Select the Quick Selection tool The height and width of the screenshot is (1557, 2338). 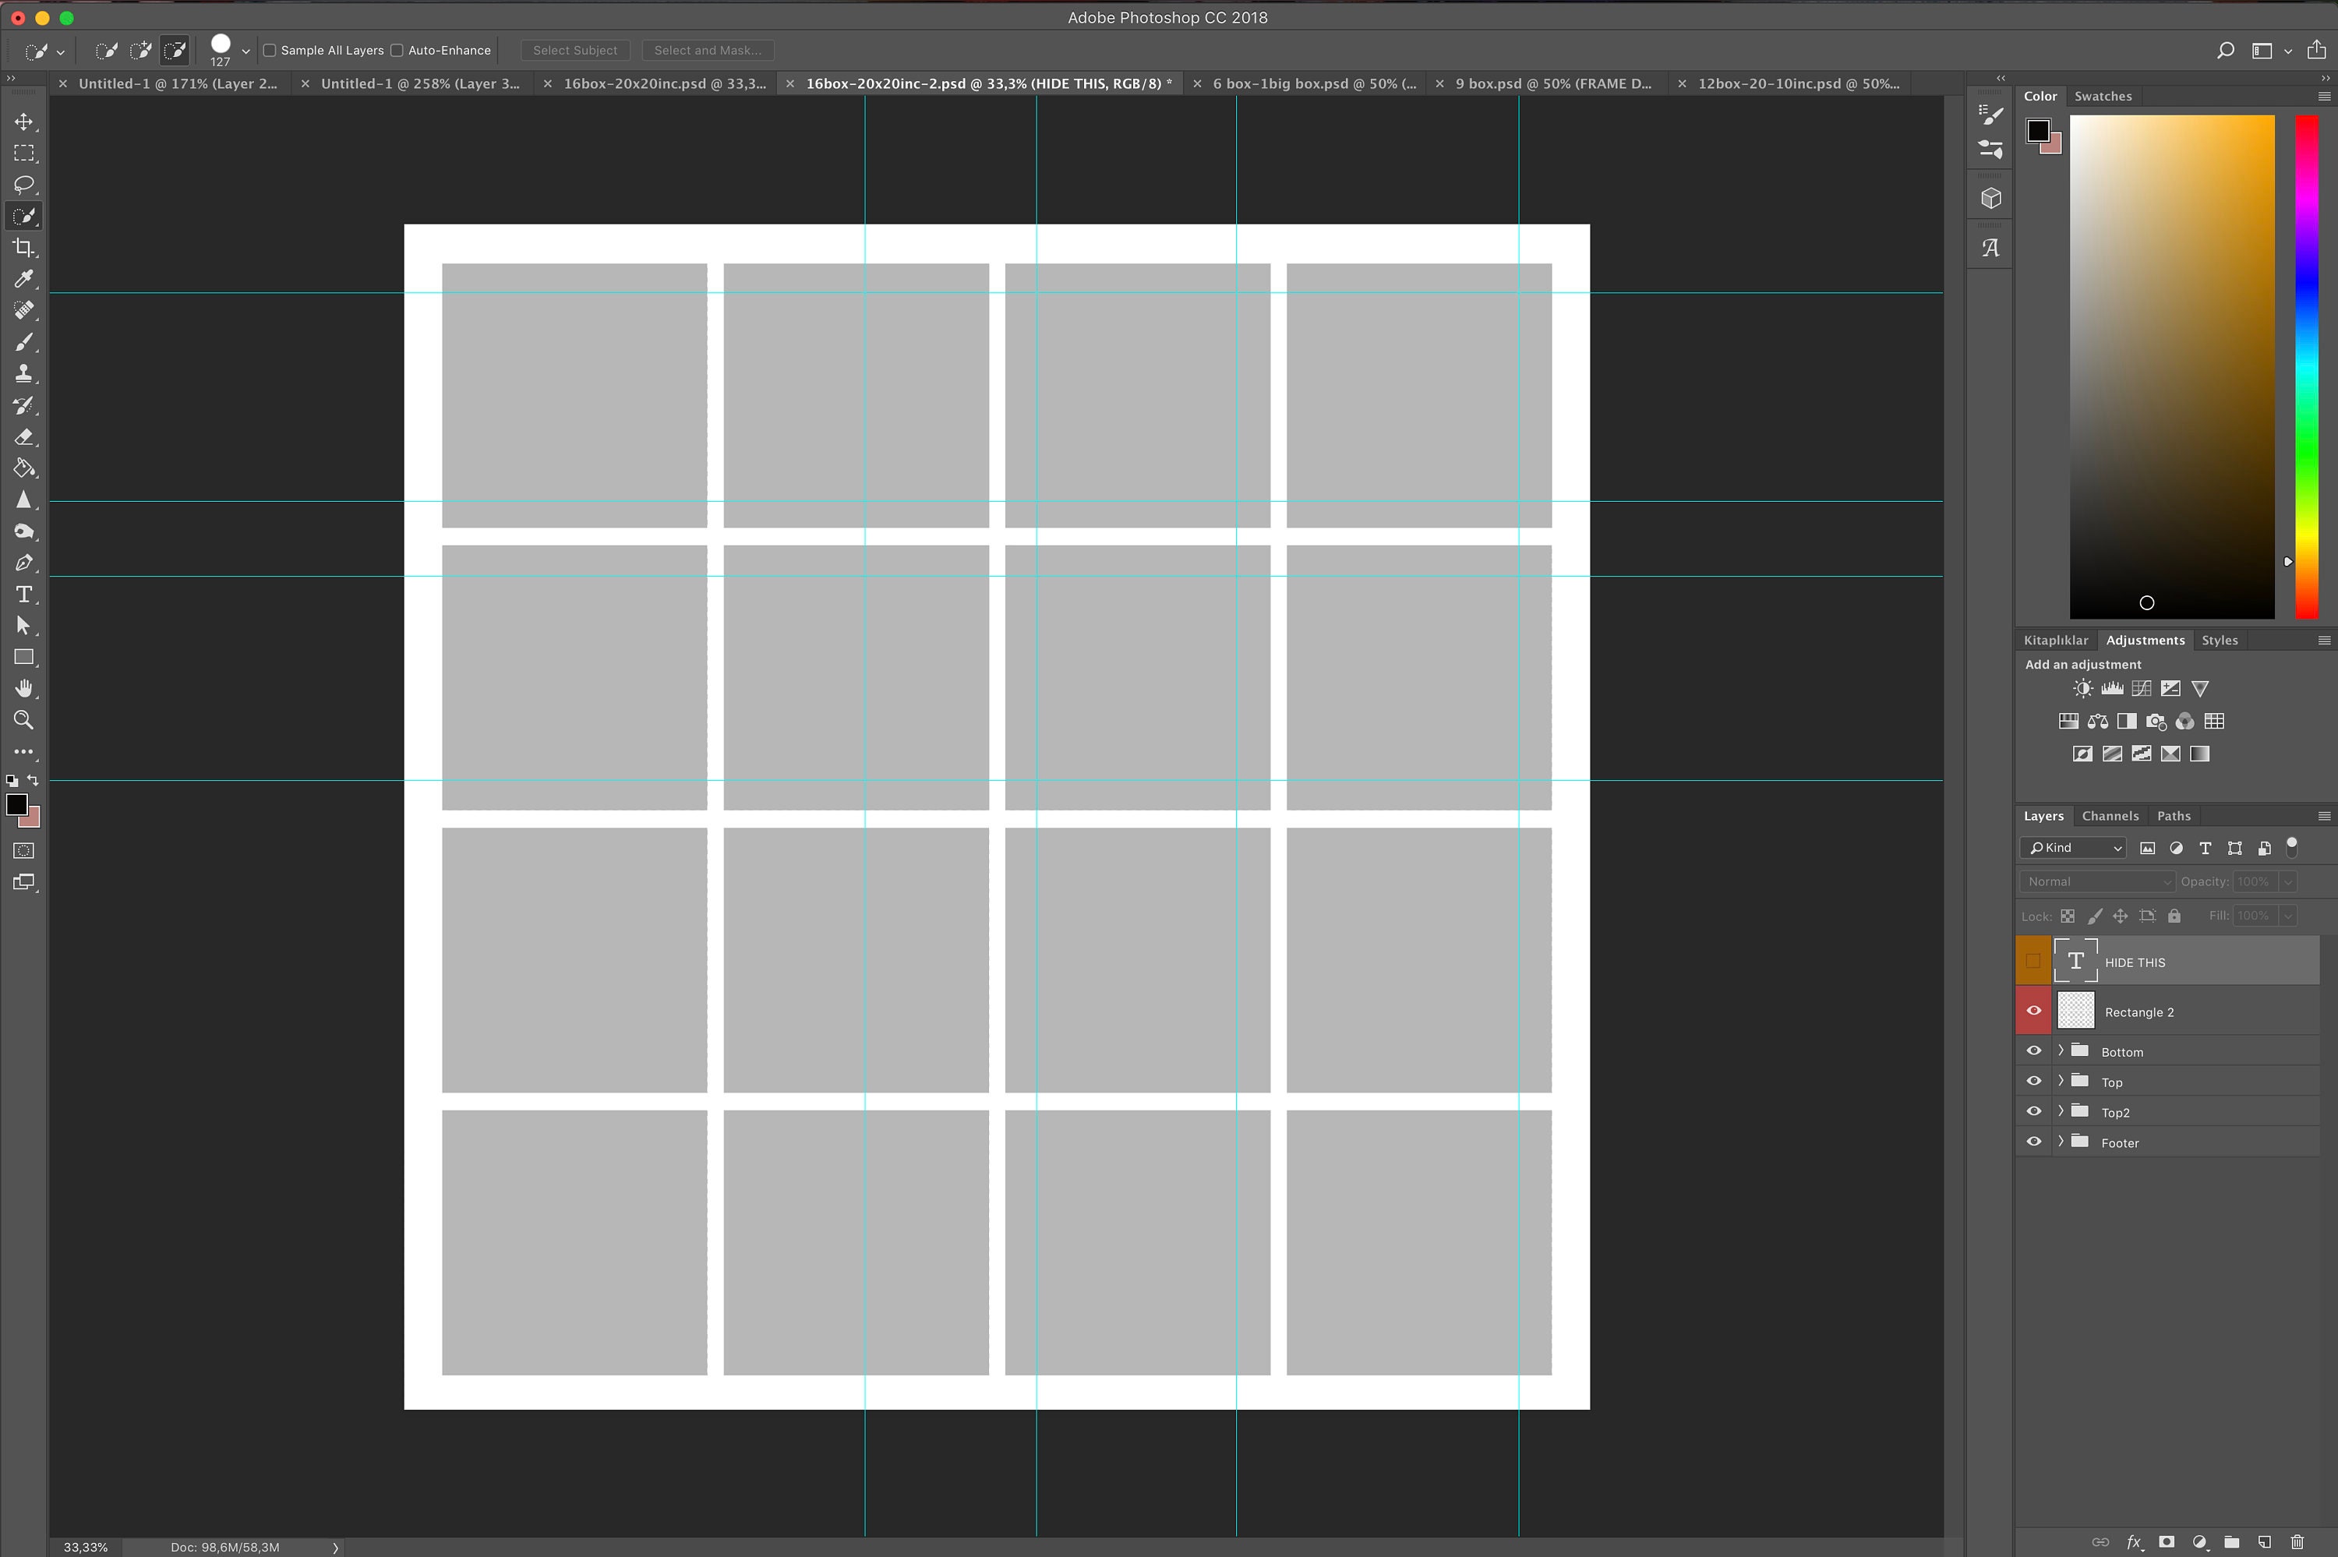coord(24,216)
